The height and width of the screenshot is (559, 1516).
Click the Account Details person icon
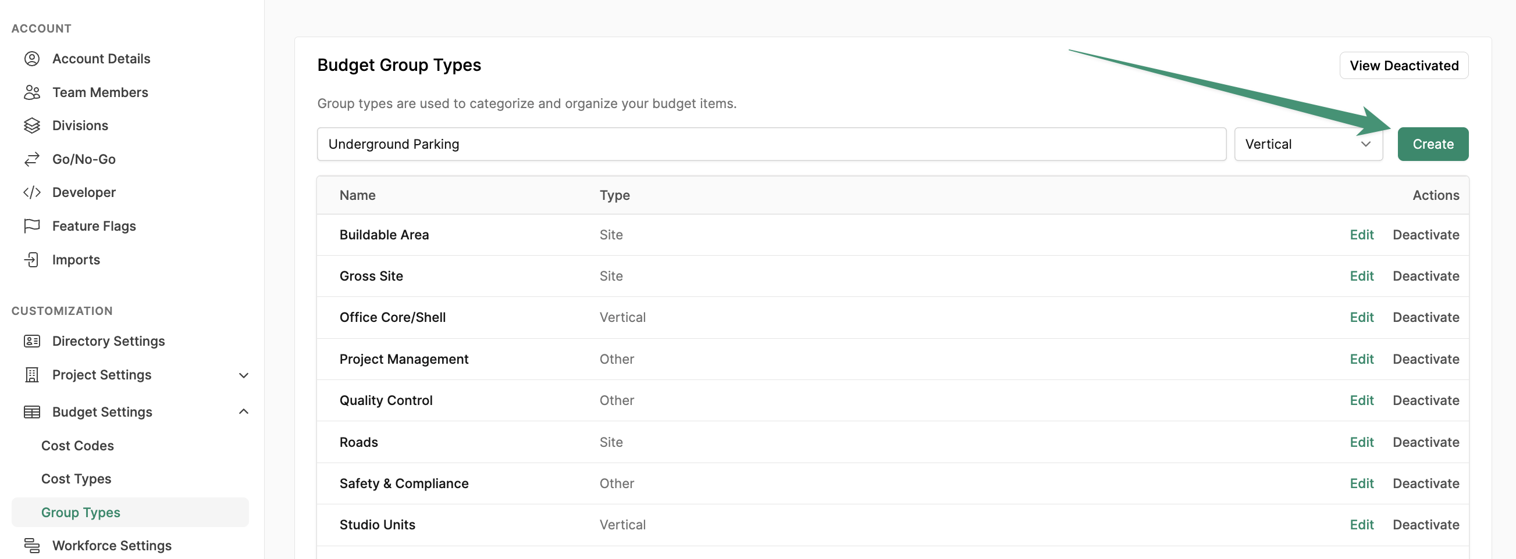coord(32,59)
